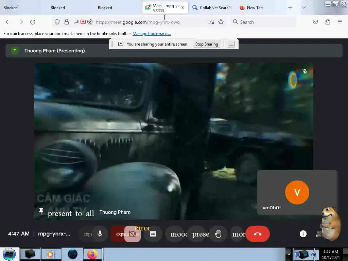Viewport: 348px width, 261px height.
Task: Open more options in call controls
Action: pos(238,234)
